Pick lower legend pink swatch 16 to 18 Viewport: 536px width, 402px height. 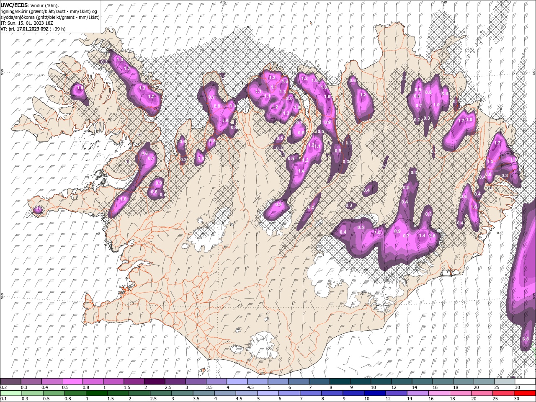(439, 393)
